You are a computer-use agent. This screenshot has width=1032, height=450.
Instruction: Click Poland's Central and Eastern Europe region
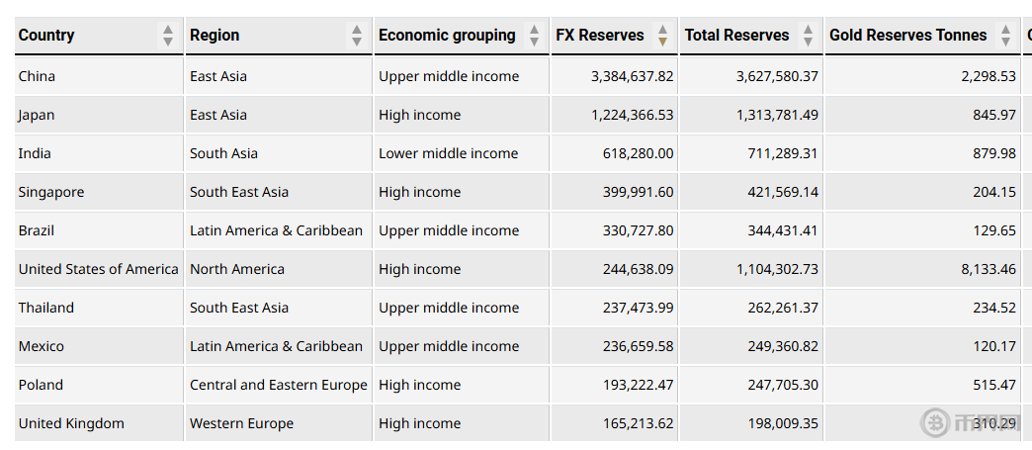(x=278, y=385)
